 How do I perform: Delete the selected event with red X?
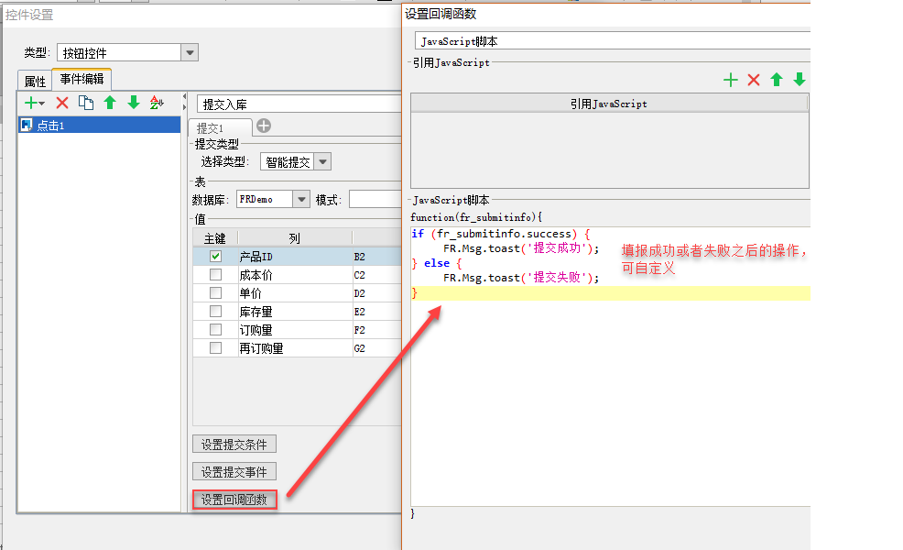62,104
